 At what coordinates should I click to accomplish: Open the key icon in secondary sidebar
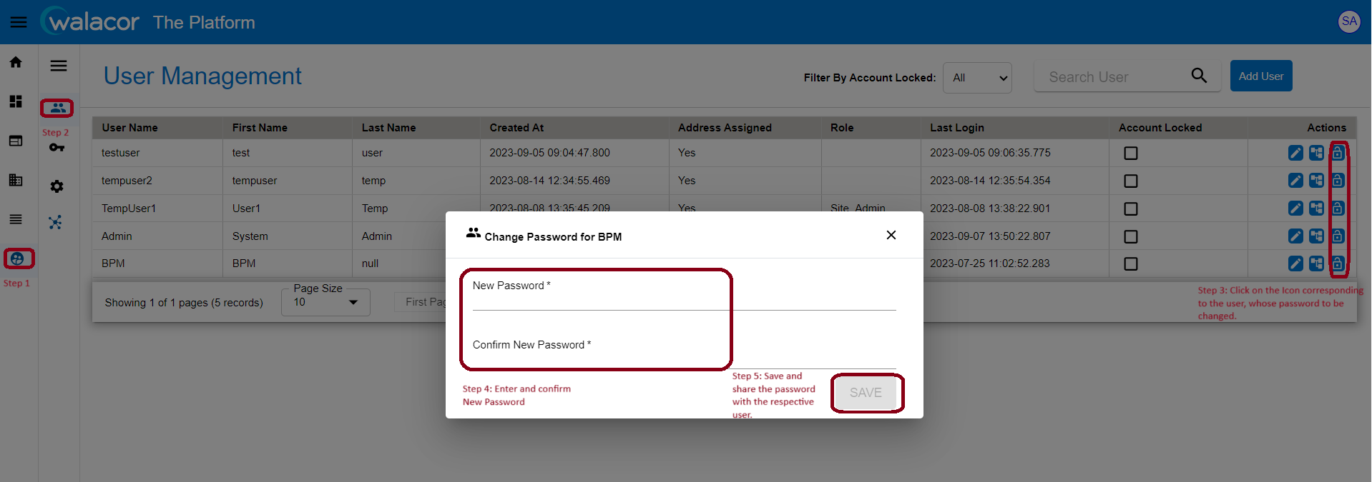(x=57, y=147)
